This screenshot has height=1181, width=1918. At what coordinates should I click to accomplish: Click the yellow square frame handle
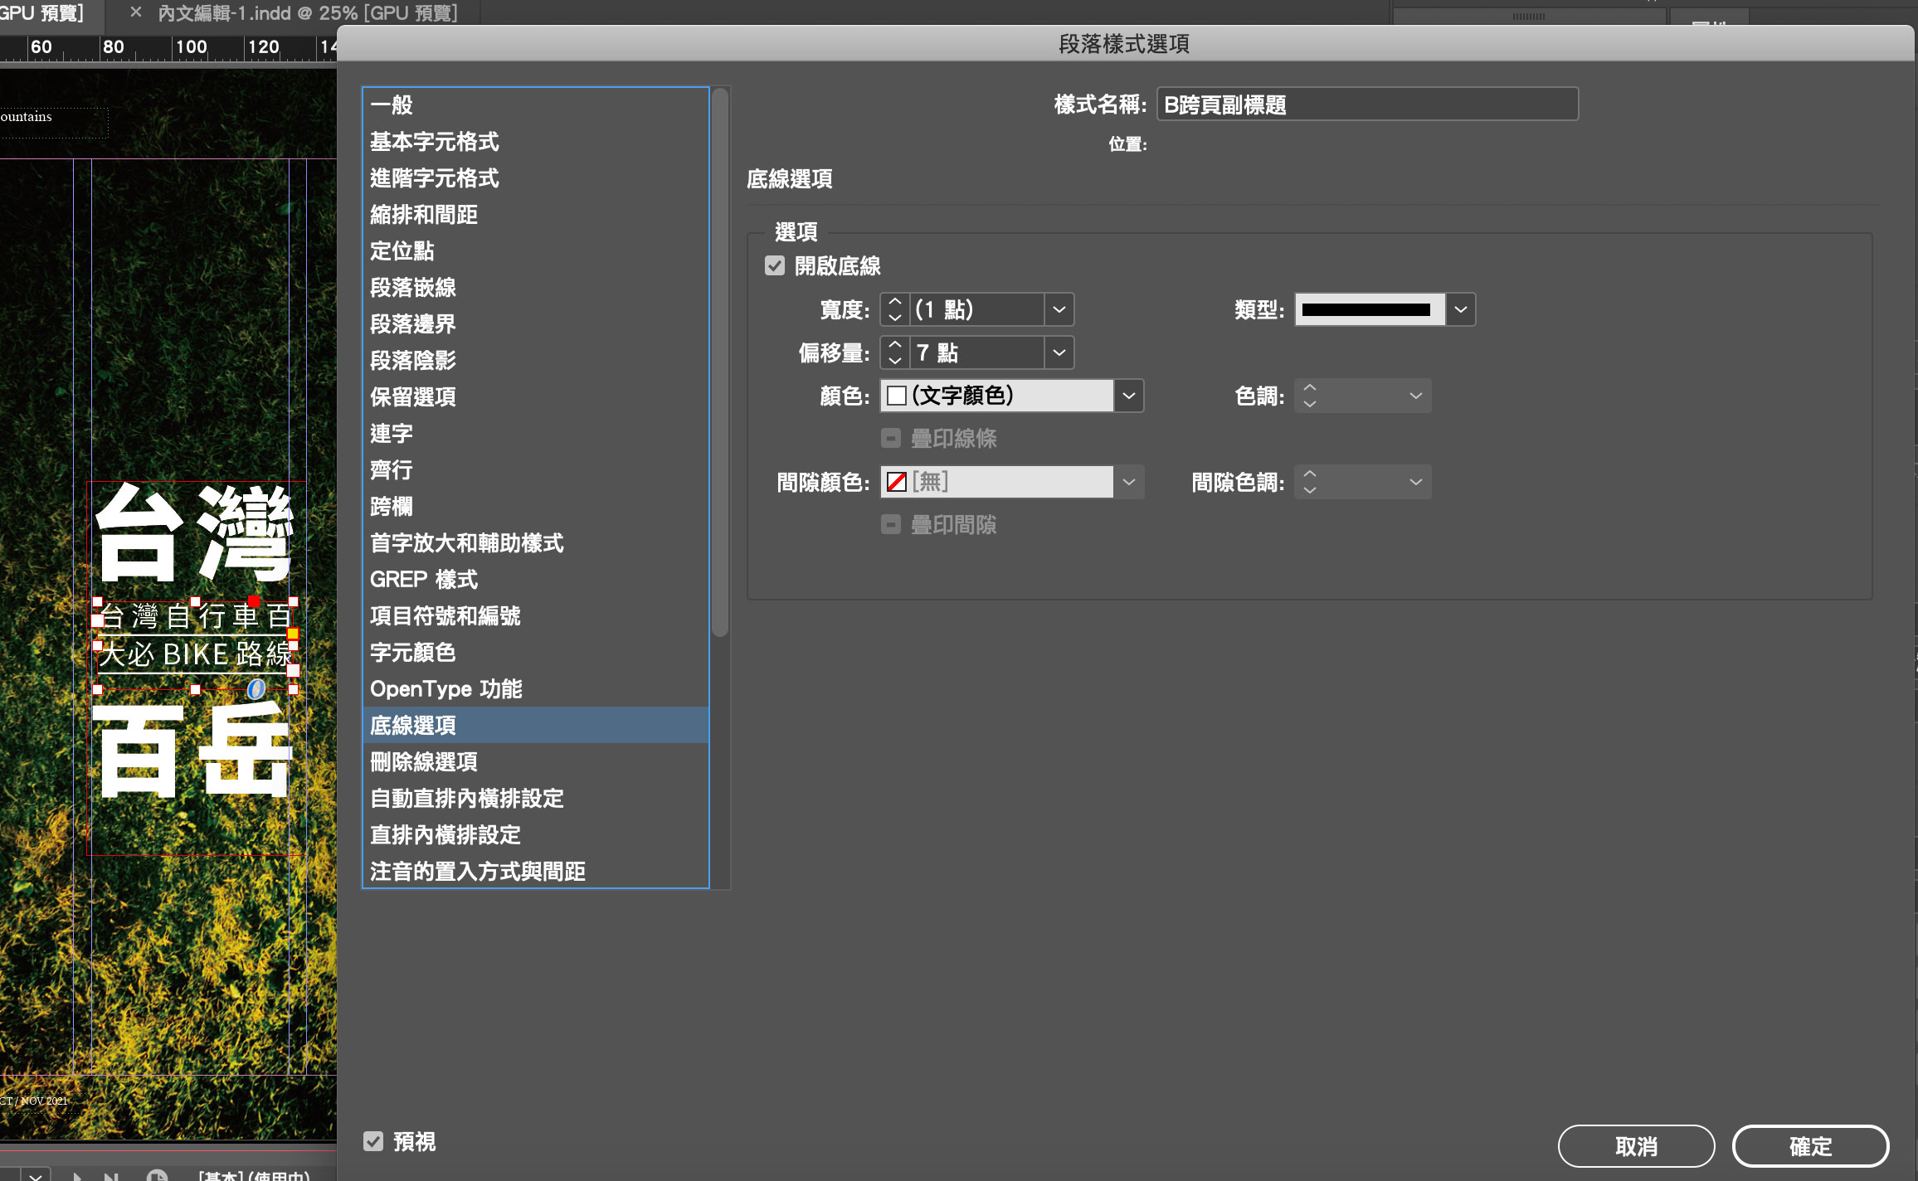click(x=293, y=634)
